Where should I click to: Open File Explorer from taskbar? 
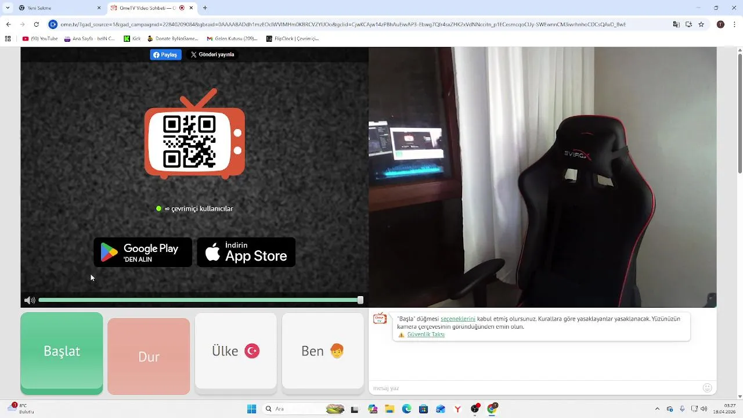point(389,409)
